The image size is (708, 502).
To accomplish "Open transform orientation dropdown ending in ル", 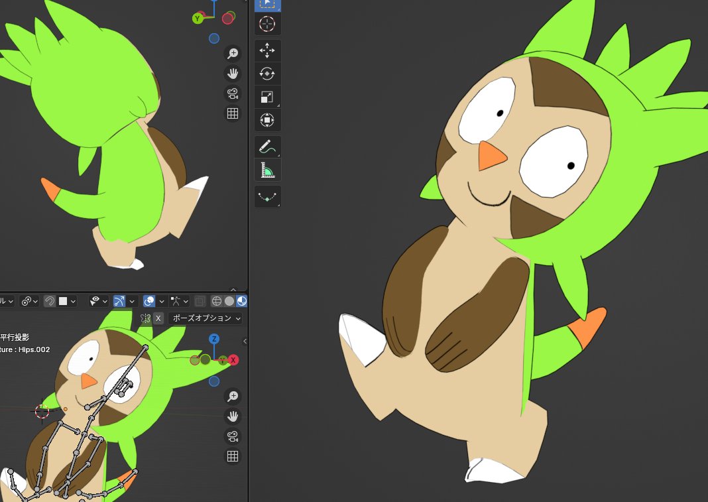I will [x=7, y=301].
